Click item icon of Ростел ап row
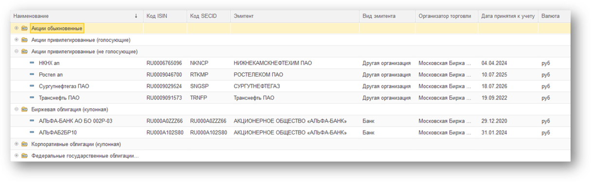Viewport: 591px width, 182px height. point(32,75)
